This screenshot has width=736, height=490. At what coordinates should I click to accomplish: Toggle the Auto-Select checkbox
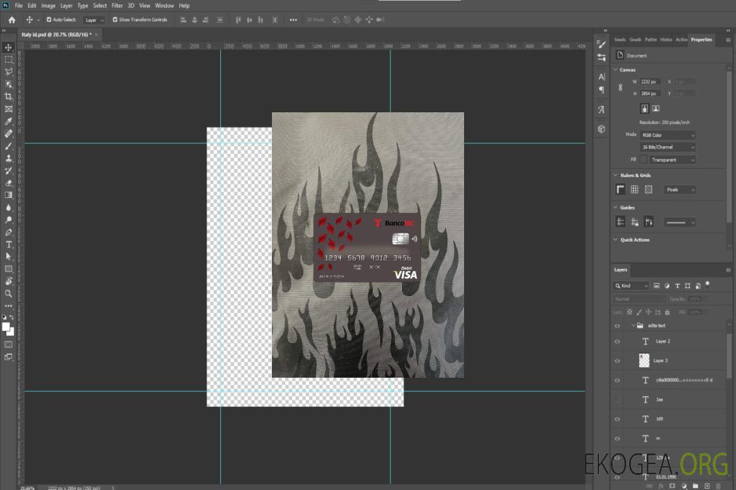pyautogui.click(x=49, y=20)
